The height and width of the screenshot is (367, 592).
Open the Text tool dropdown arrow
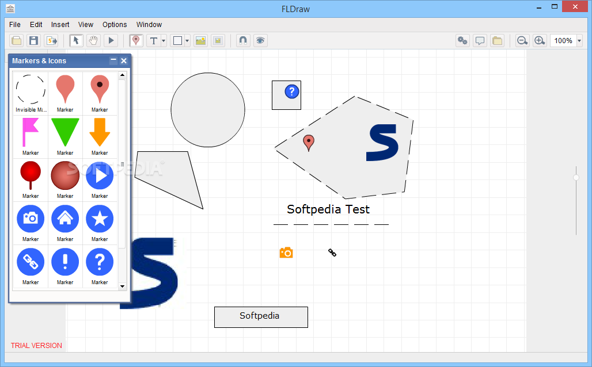(164, 40)
